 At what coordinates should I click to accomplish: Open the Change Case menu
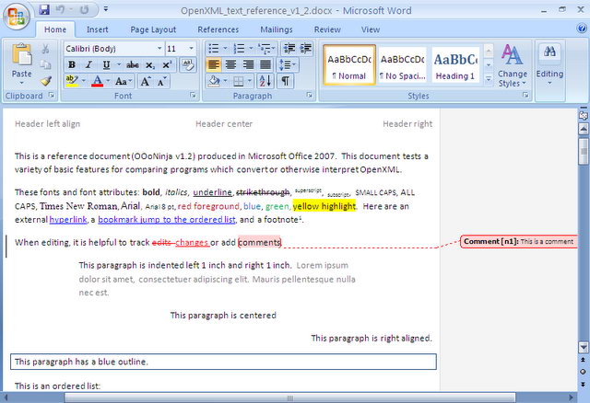click(124, 81)
